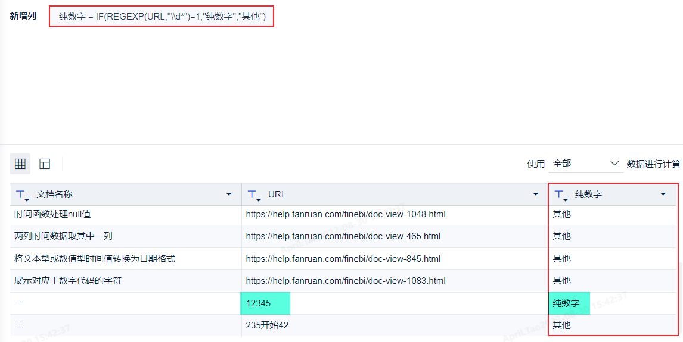
Task: Click the doc-view-1048.html URL cell
Action: click(x=346, y=214)
